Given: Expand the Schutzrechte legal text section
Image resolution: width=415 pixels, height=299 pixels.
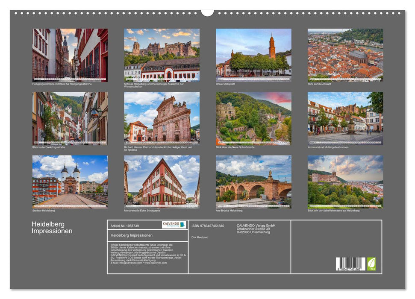Looking at the screenshot, I should click(148, 254).
